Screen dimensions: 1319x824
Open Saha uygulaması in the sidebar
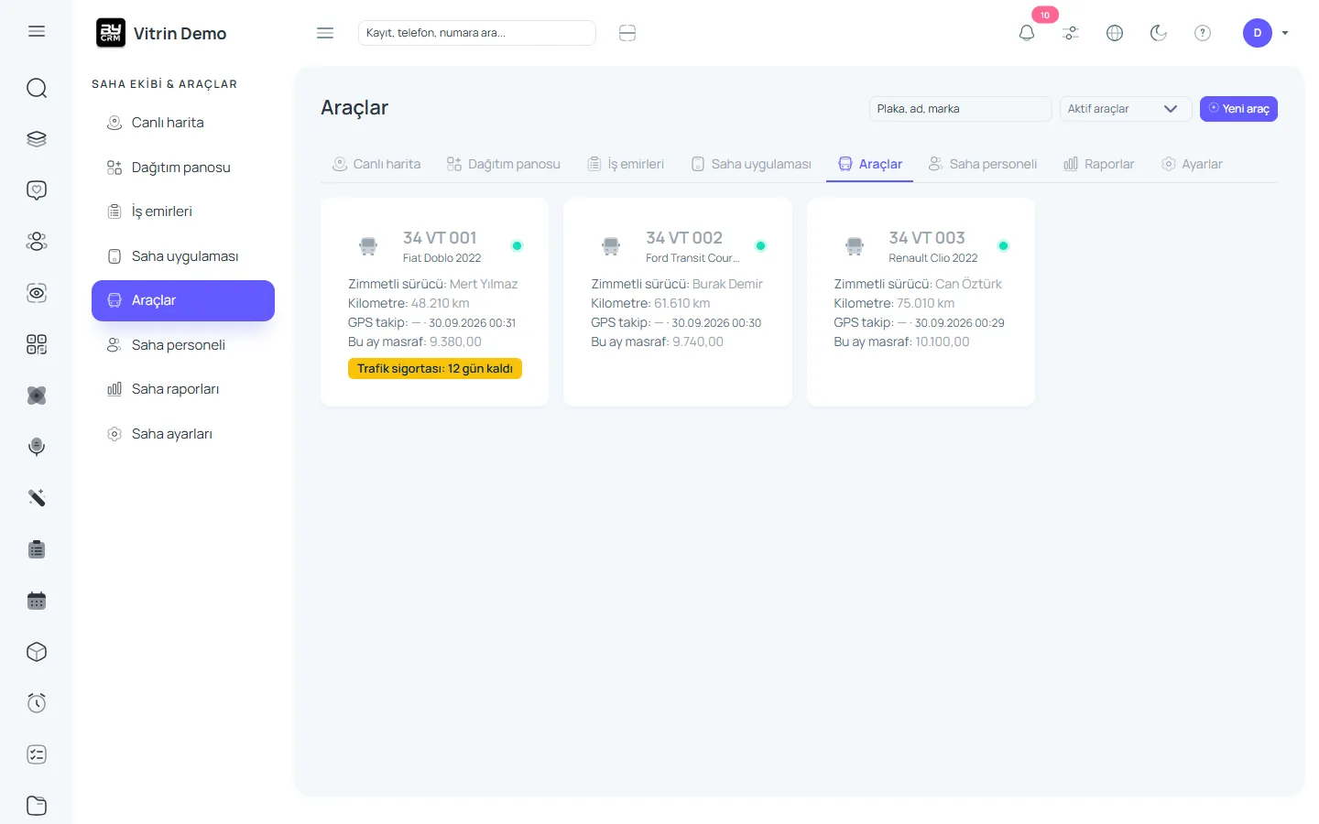click(x=183, y=256)
